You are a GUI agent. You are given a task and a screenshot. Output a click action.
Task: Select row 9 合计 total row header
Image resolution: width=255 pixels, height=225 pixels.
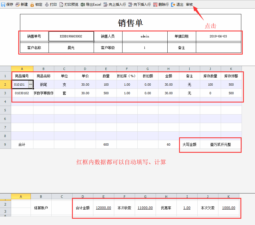[5, 144]
